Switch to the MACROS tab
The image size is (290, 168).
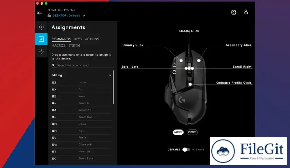point(58,45)
